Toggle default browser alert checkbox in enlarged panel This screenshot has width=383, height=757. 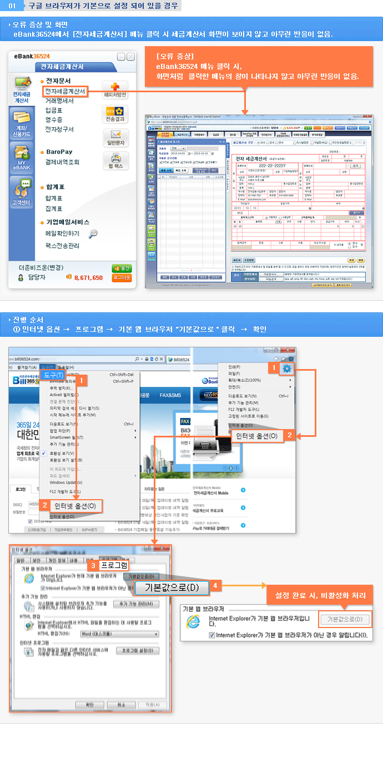[211, 634]
